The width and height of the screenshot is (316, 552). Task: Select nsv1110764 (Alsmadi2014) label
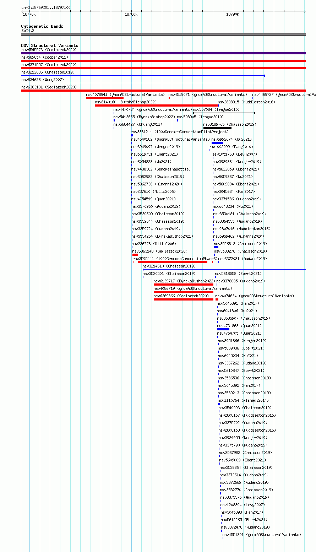[x=244, y=400]
